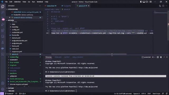Open the Testing flask view
The height and width of the screenshot is (95, 169).
click(x=3, y=42)
